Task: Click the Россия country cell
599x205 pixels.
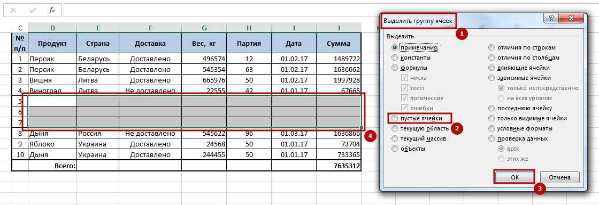Action: pyautogui.click(x=98, y=134)
